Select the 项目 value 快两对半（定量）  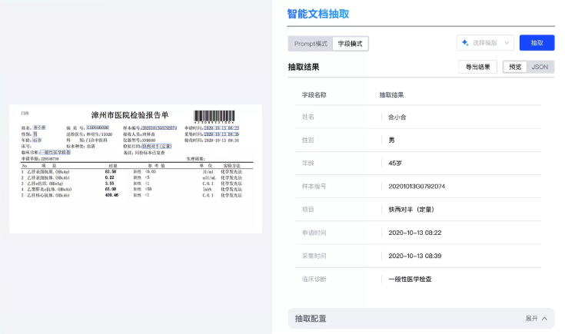411,210
